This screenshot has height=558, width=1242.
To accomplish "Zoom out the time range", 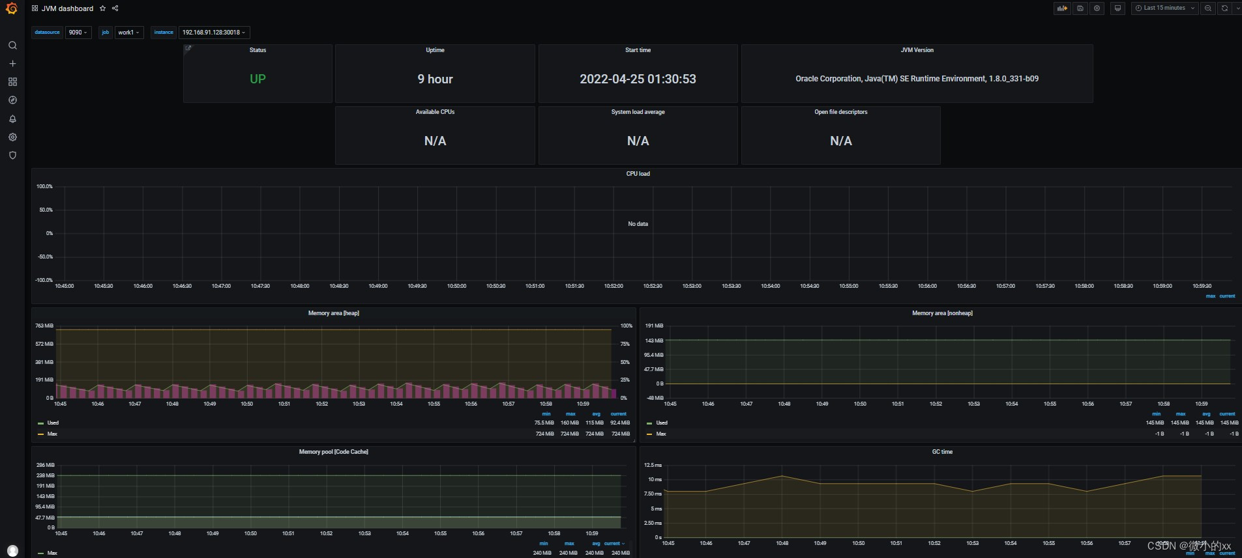I will (1208, 8).
